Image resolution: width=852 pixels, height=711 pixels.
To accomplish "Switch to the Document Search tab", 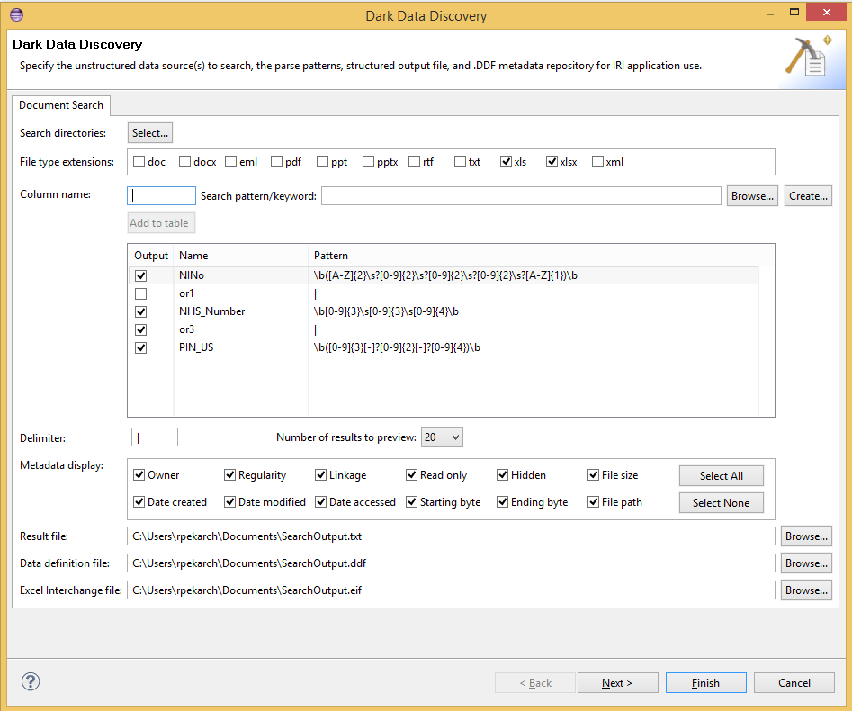I will point(60,105).
